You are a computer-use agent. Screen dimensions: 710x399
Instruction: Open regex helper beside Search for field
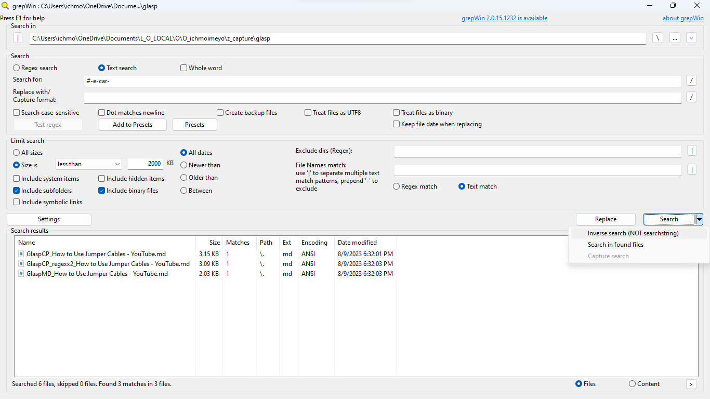(x=692, y=80)
